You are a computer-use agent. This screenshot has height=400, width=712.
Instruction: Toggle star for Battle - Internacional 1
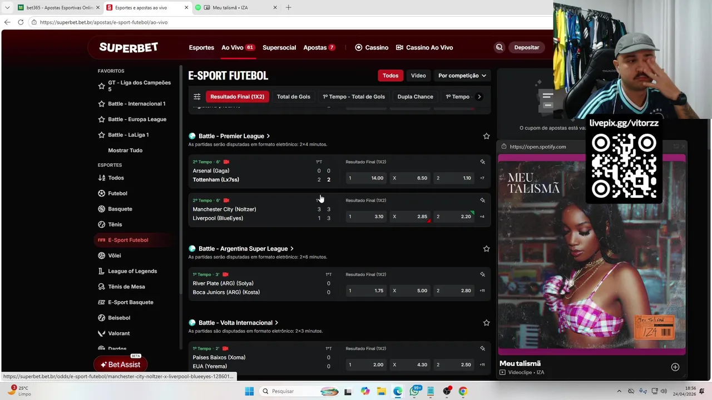tap(101, 104)
